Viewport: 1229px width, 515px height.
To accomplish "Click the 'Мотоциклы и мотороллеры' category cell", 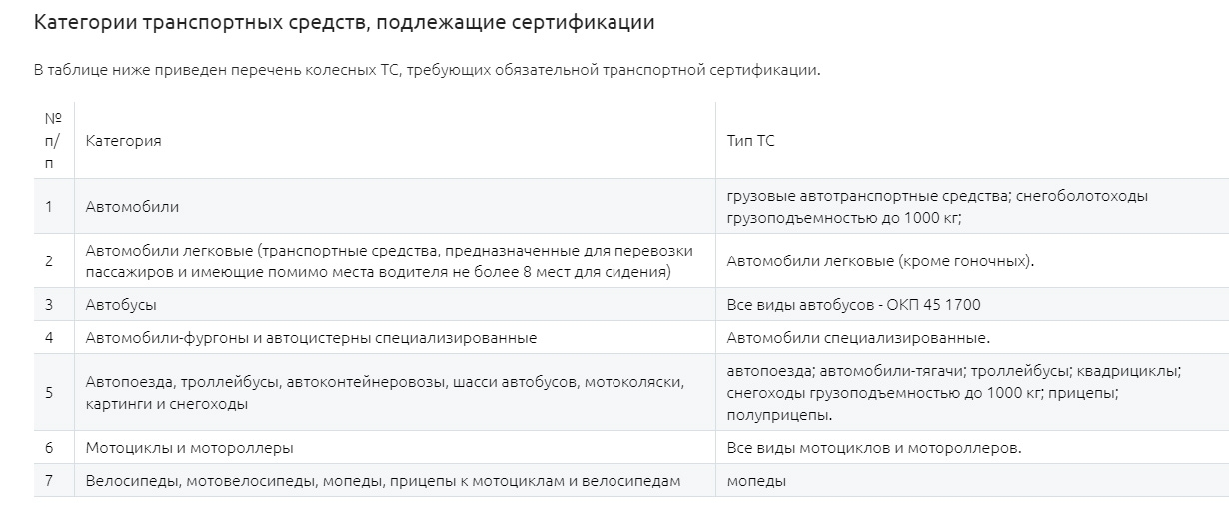I will click(395, 448).
